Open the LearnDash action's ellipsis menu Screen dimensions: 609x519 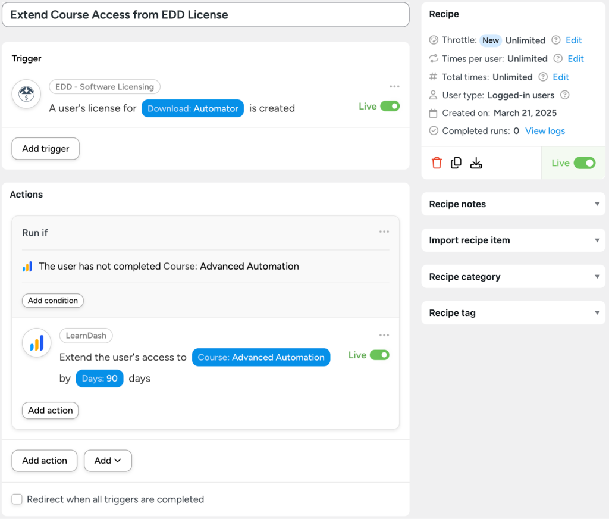[384, 335]
